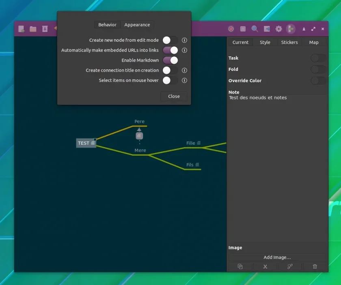Open the Stickers tab
341x285 pixels.
coord(289,42)
